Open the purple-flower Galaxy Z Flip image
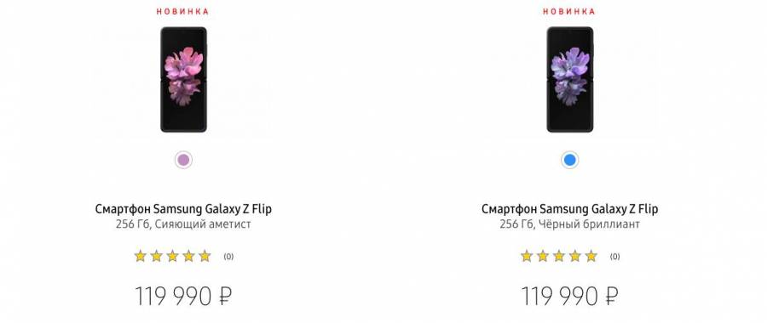This screenshot has height=323, width=767. [x=570, y=80]
